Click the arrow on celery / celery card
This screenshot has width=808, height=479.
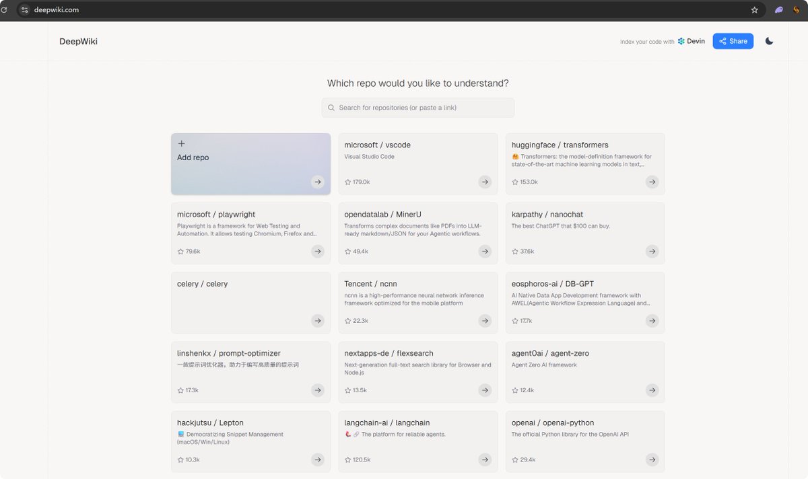pyautogui.click(x=318, y=321)
